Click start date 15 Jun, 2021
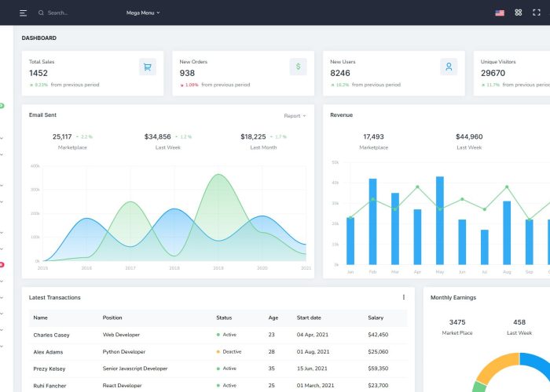The height and width of the screenshot is (392, 550). (312, 368)
